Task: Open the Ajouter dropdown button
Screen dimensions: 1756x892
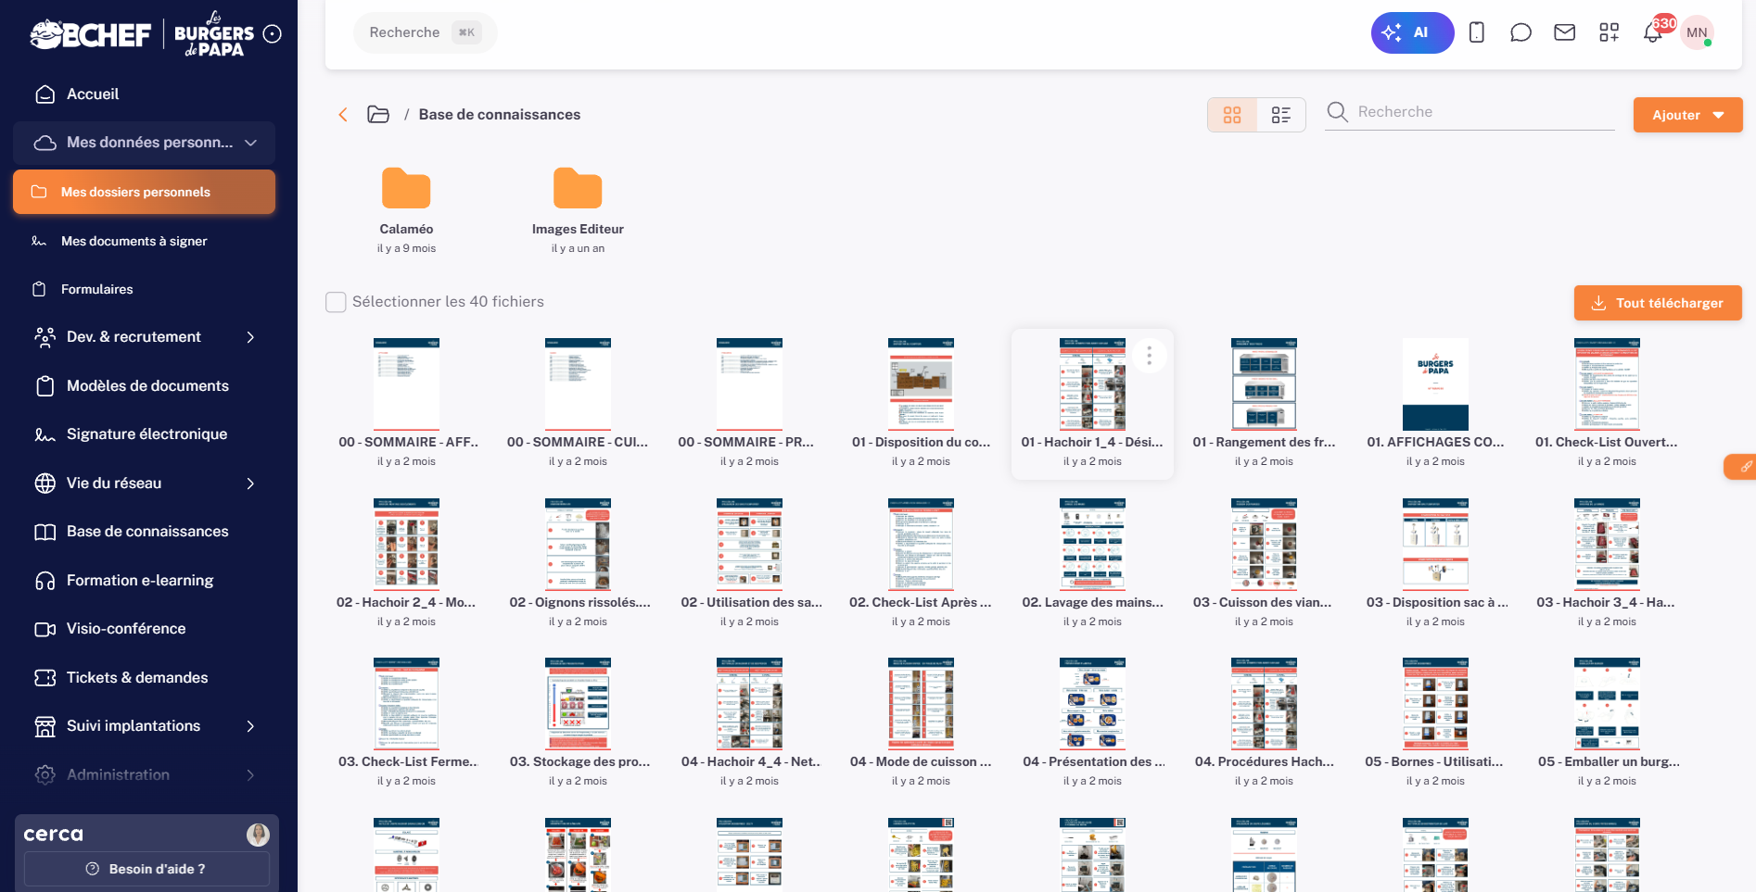Action: point(1687,115)
